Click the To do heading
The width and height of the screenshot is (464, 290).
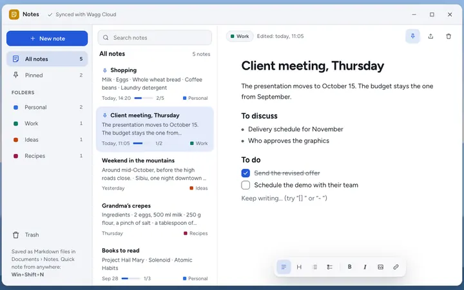pos(251,160)
